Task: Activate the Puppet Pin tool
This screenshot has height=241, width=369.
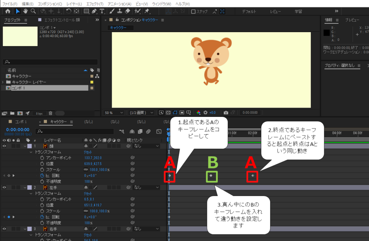Action: tap(147, 12)
